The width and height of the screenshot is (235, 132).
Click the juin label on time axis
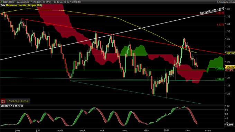(x=18, y=131)
